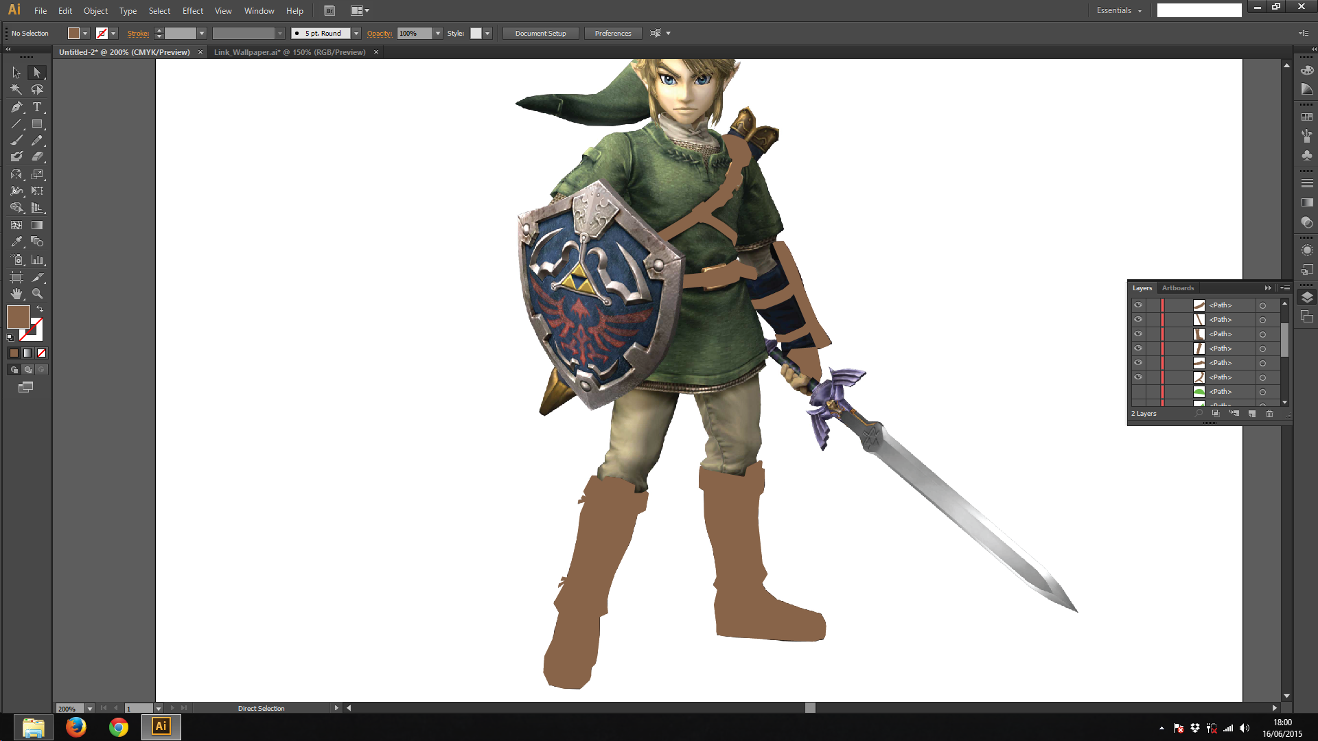Switch to Link_Wallpaper.ai document tab
1318x741 pixels.
290,52
